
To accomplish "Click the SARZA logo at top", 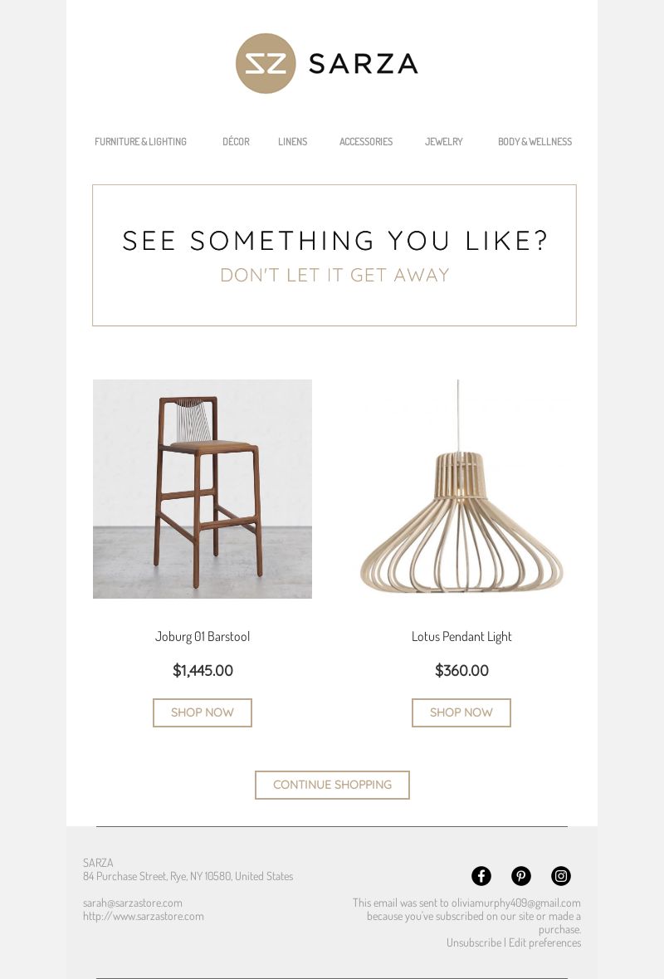I will click(x=327, y=64).
